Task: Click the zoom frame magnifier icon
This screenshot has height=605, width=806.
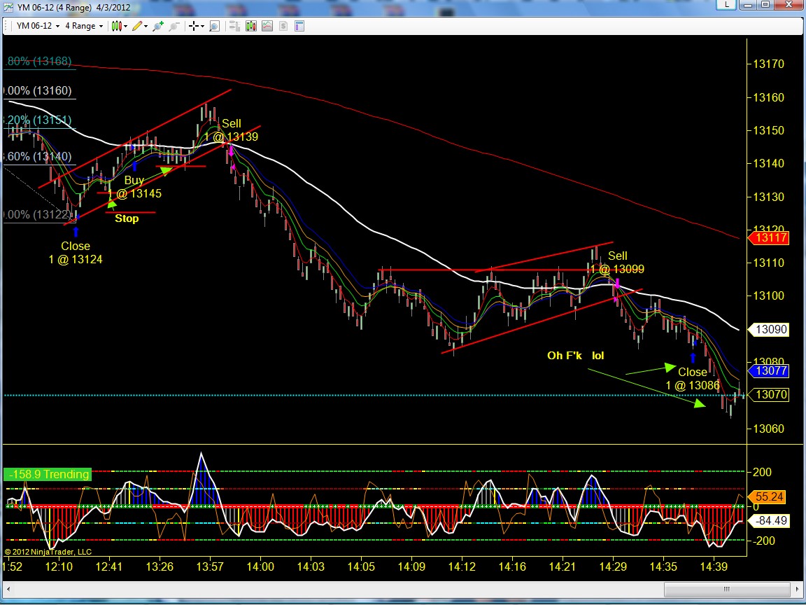Action: click(214, 26)
